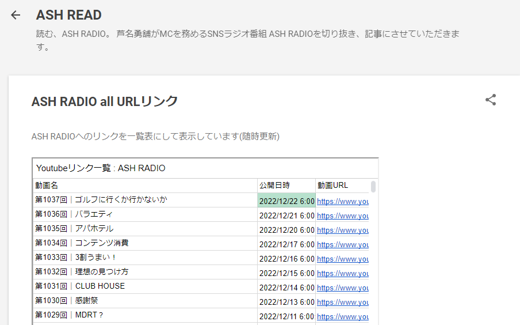Screen dimensions: 520x325
Task: Click the sheet title Youtubeリンク一覧 : ASH RADIO
Action: click(x=101, y=168)
